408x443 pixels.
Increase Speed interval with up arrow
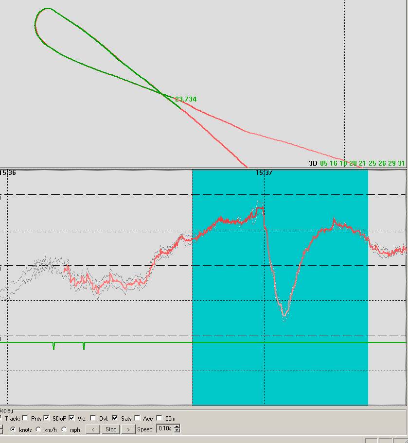pyautogui.click(x=177, y=427)
